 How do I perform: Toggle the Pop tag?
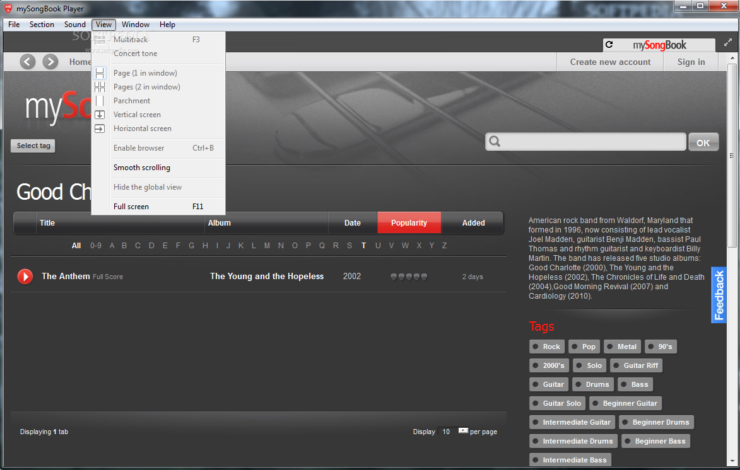(584, 347)
